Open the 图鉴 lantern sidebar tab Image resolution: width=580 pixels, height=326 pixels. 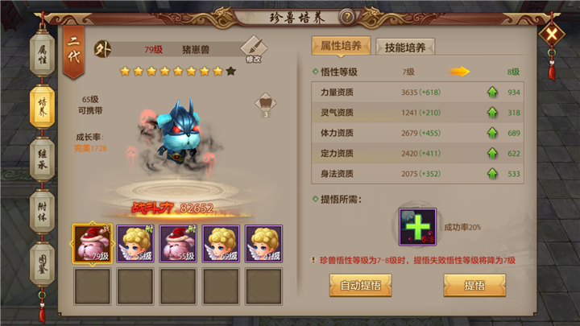(43, 265)
